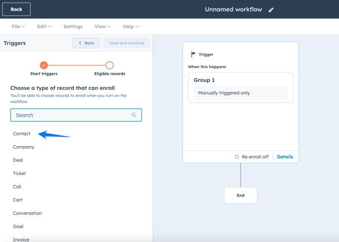The height and width of the screenshot is (242, 339).
Task: Click Back button in Triggers panel
Action: pyautogui.click(x=86, y=43)
